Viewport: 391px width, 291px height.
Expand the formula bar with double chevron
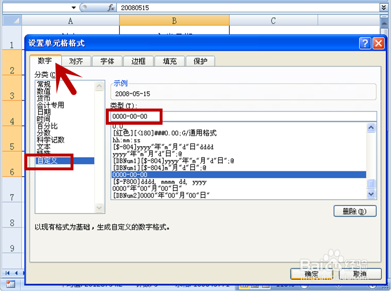tap(383, 8)
